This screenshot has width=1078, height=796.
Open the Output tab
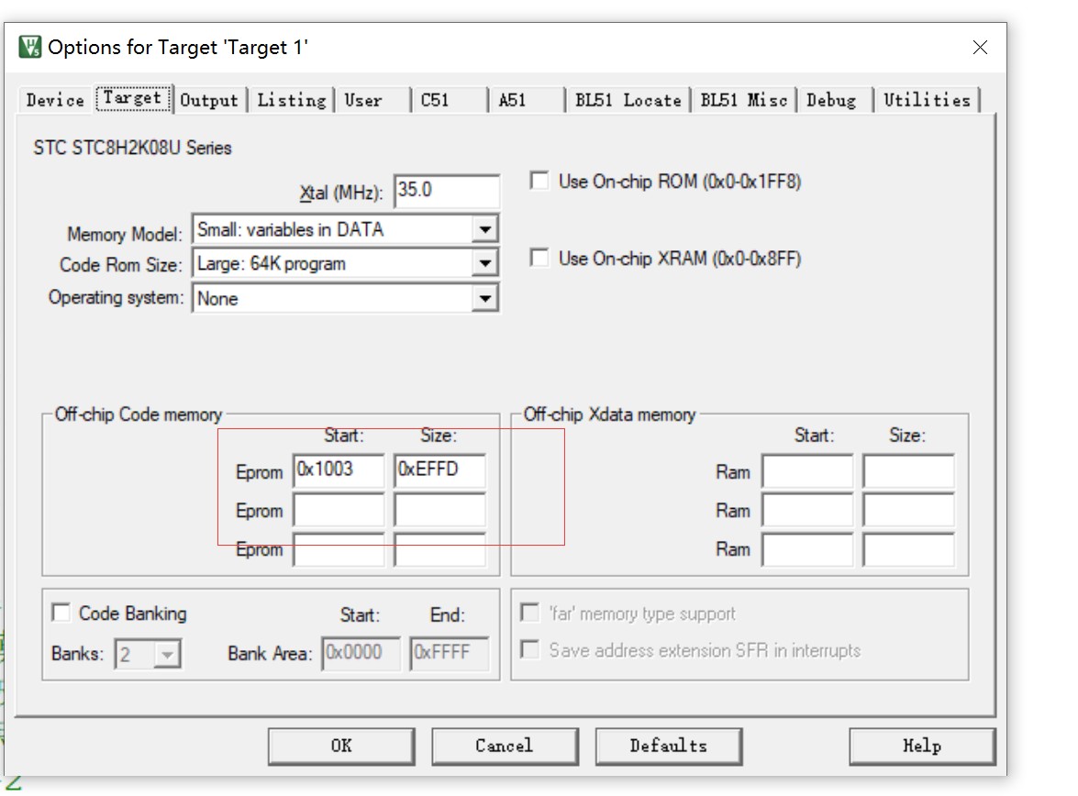[x=209, y=100]
